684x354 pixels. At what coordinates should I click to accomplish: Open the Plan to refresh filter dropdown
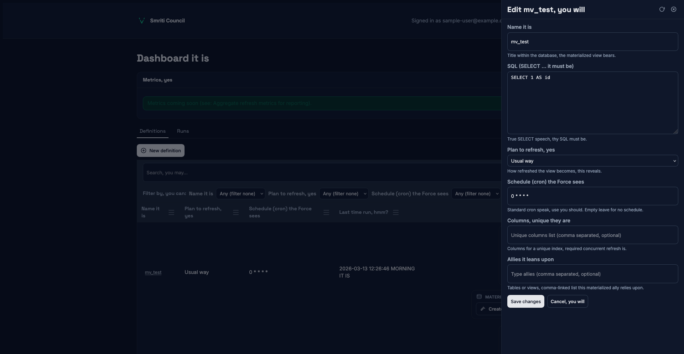tap(344, 194)
